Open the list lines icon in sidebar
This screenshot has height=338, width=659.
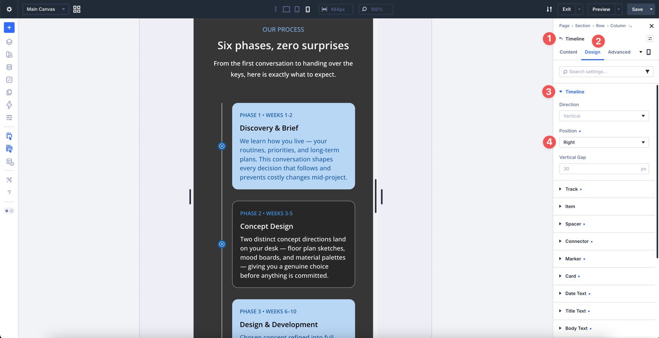click(x=9, y=118)
